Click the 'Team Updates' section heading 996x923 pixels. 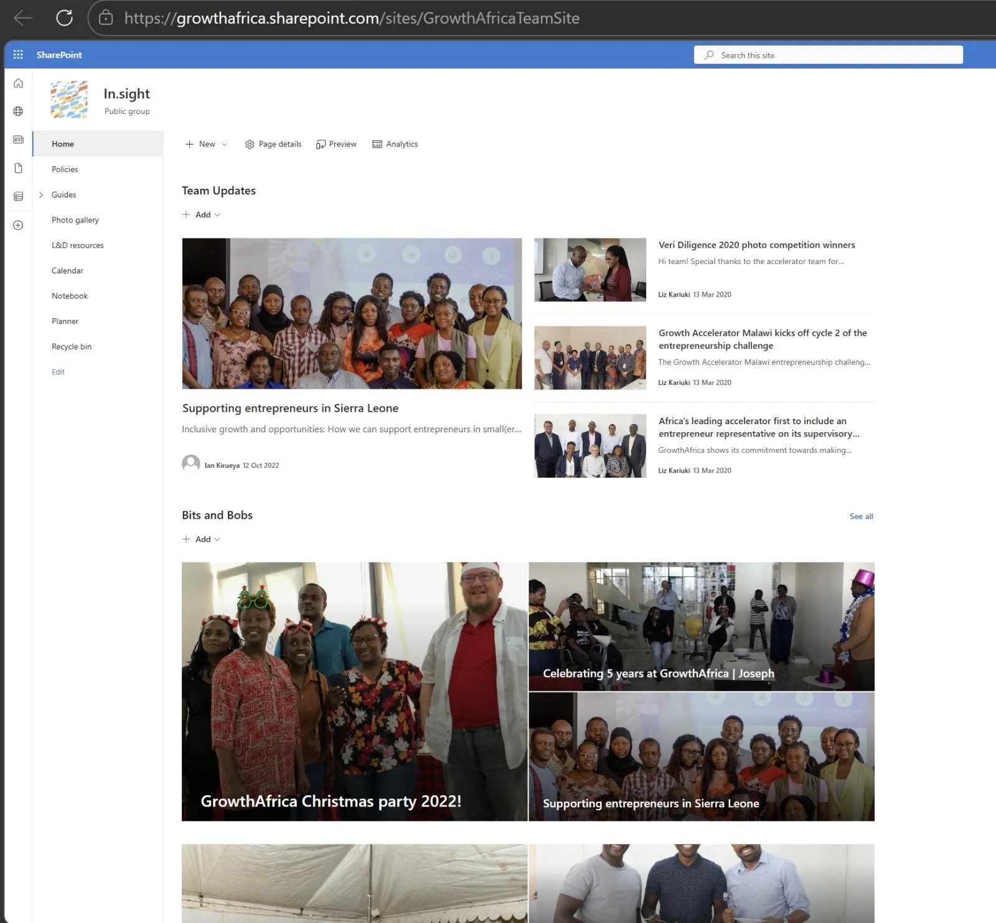coord(218,191)
